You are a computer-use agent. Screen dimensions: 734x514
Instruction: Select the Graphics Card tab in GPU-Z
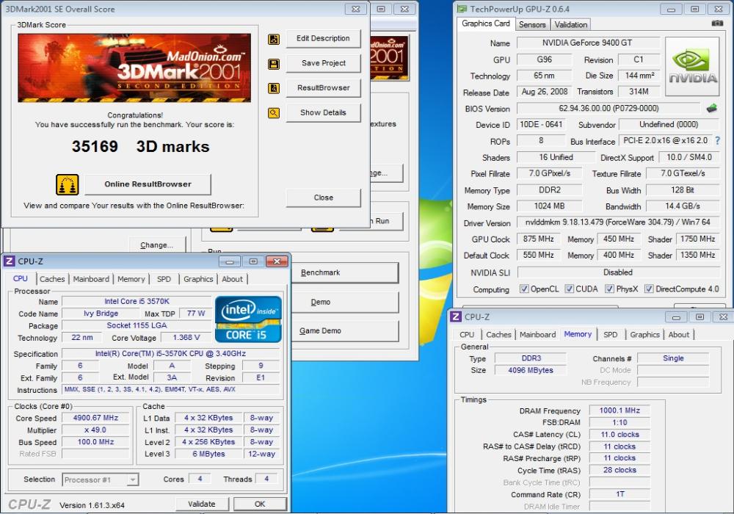[x=485, y=23]
